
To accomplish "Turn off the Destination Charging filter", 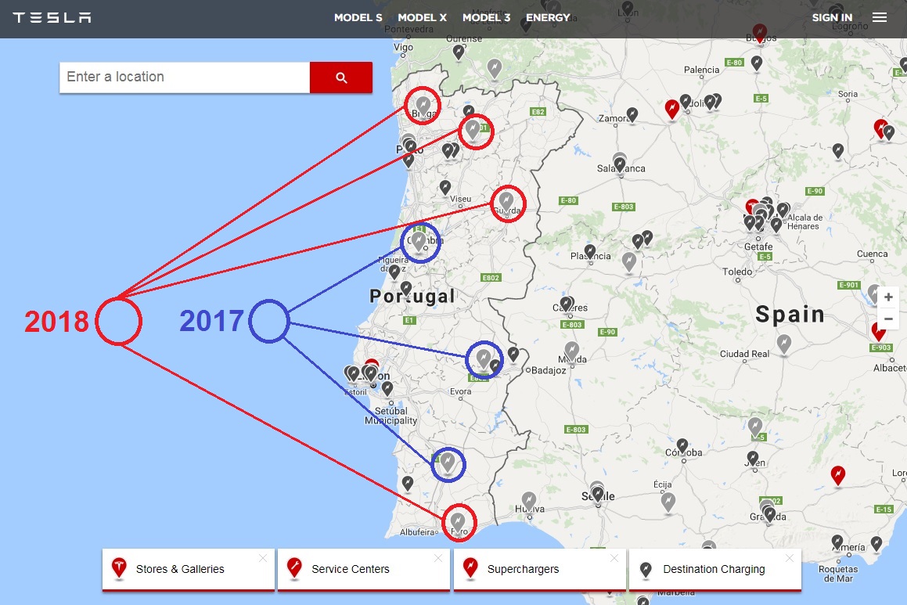I will pyautogui.click(x=791, y=558).
